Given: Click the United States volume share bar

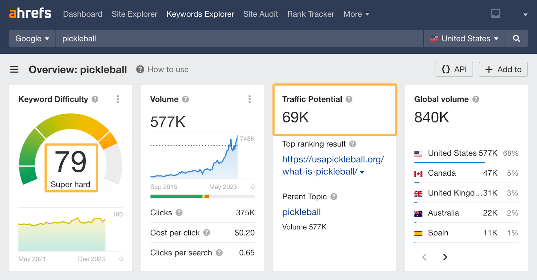Looking at the screenshot, I should (450, 163).
